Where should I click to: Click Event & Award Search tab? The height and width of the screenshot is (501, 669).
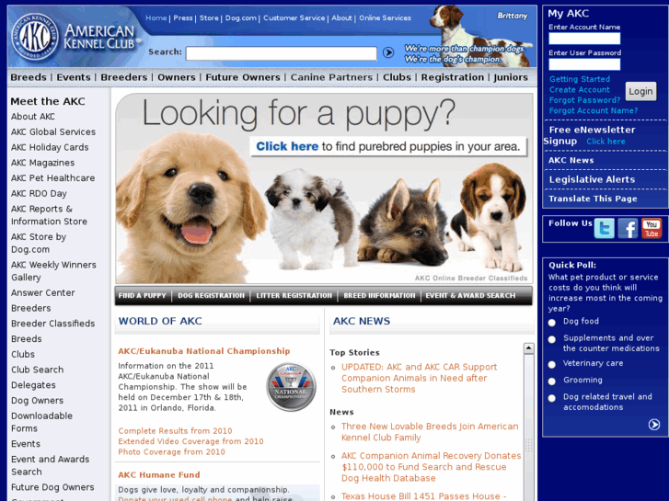pyautogui.click(x=470, y=295)
